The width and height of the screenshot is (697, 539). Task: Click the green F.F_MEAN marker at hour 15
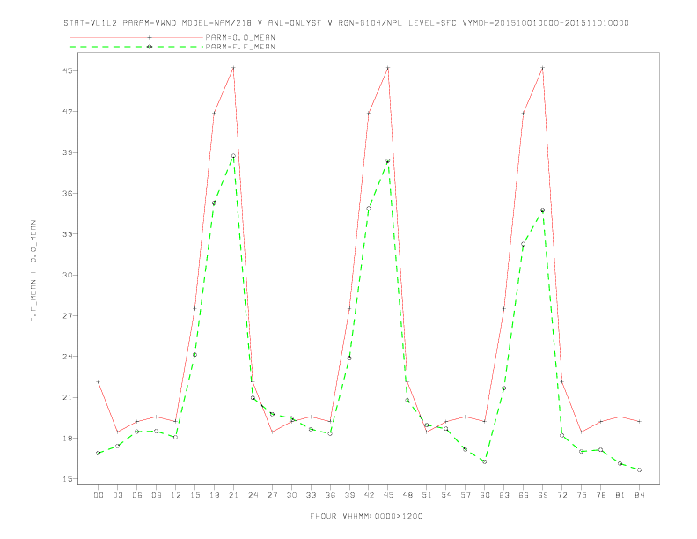tap(194, 355)
